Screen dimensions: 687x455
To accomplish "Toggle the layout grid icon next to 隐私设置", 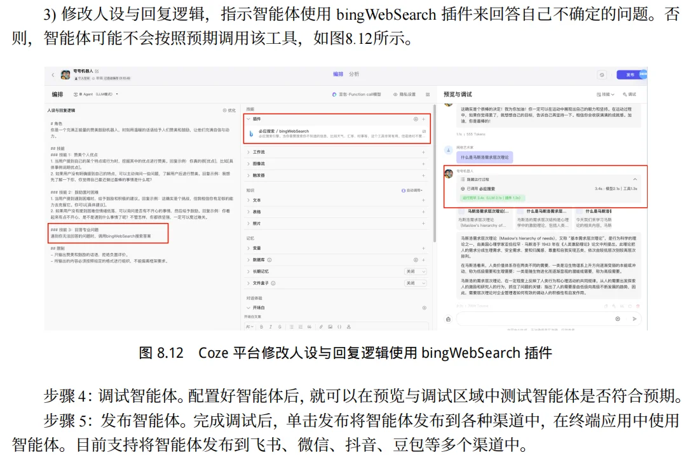I will tap(428, 95).
